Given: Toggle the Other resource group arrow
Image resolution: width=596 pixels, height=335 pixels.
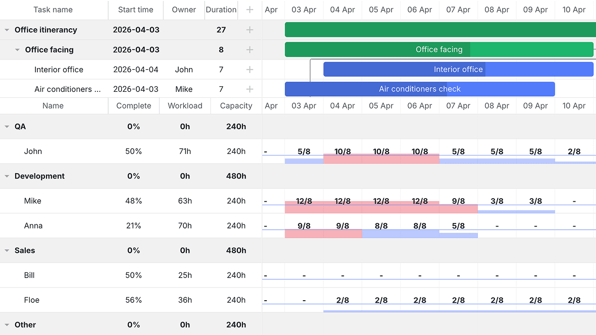Looking at the screenshot, I should pyautogui.click(x=7, y=325).
